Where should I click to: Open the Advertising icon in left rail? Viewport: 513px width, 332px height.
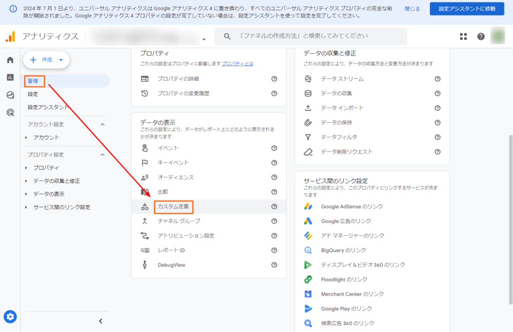[x=10, y=113]
